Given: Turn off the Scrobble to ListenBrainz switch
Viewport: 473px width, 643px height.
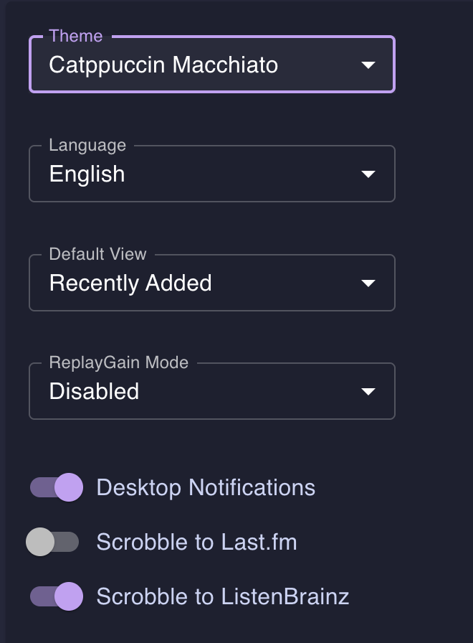Looking at the screenshot, I should (x=57, y=596).
